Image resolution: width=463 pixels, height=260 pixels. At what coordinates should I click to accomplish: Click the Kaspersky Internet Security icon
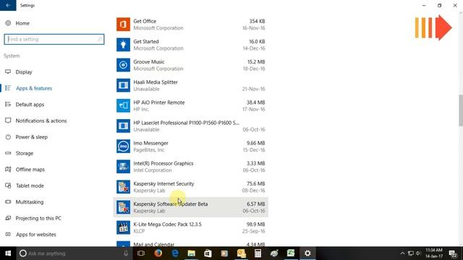point(123,187)
